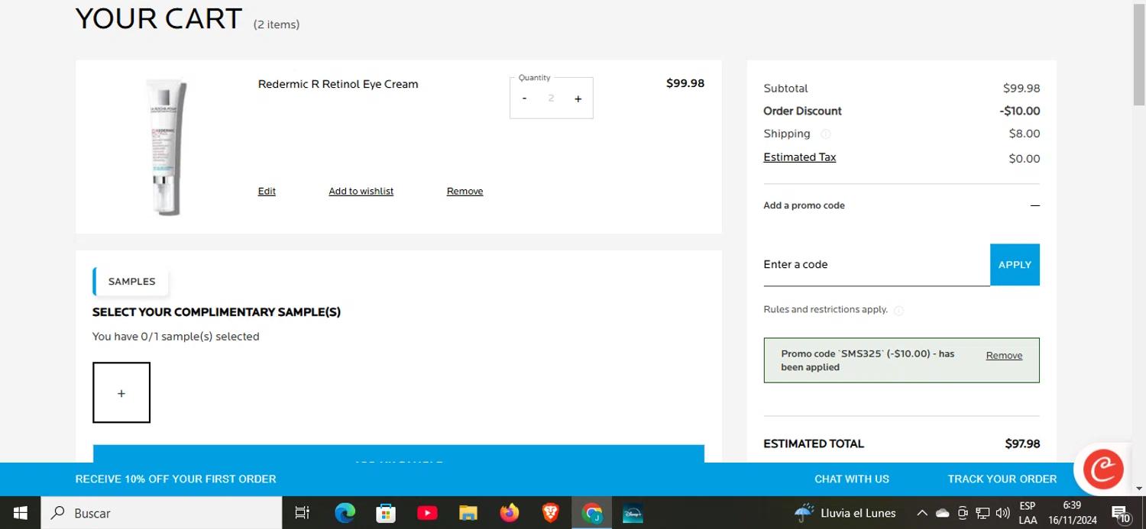Launch Brave browser from taskbar
The image size is (1146, 529).
[551, 513]
